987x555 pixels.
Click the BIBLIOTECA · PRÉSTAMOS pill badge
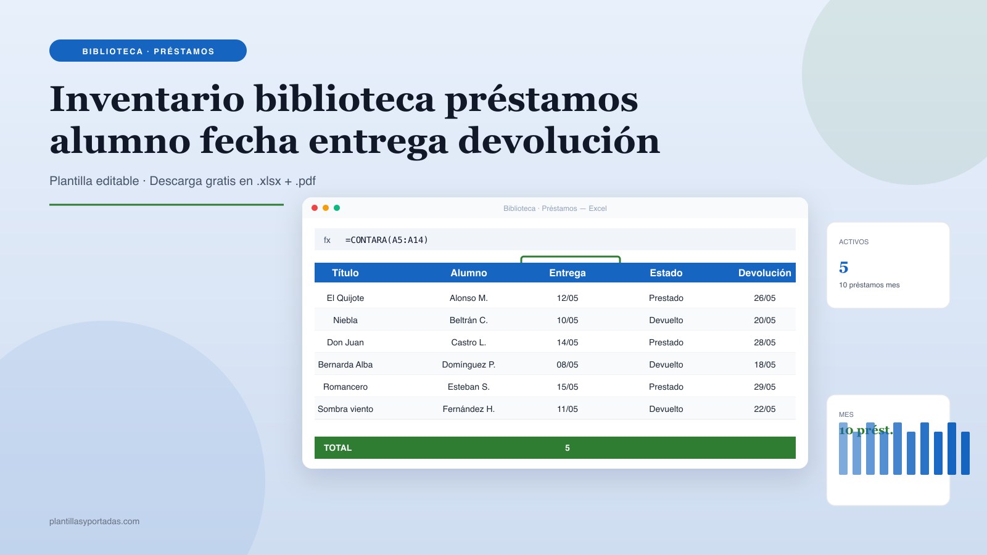coord(148,51)
